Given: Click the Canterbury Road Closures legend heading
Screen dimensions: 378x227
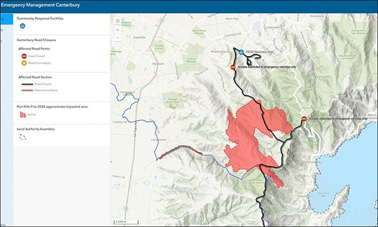Looking at the screenshot, I should [x=37, y=40].
